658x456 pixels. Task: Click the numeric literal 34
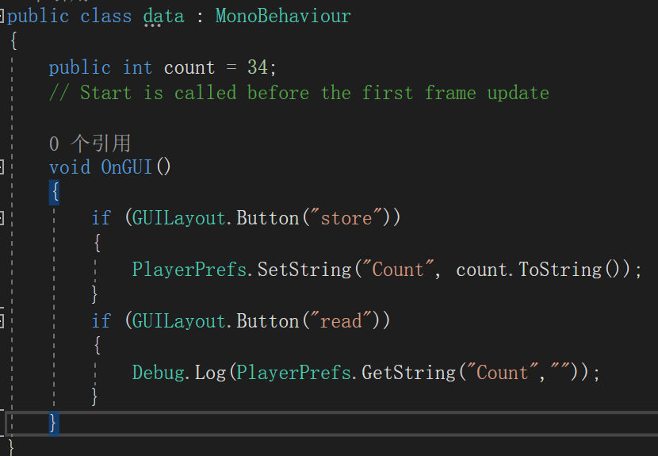click(x=257, y=67)
